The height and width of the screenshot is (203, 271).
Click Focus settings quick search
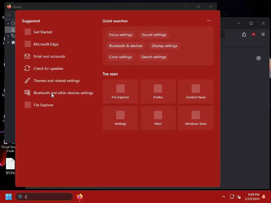coord(121,35)
